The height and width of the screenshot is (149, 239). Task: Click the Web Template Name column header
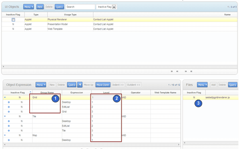165,92
